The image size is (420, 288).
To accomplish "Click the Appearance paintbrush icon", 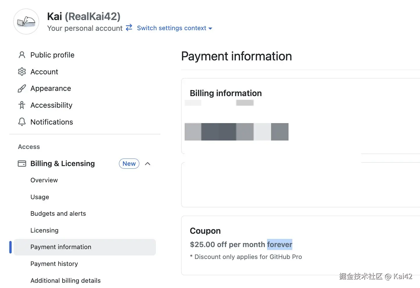I will coord(22,89).
